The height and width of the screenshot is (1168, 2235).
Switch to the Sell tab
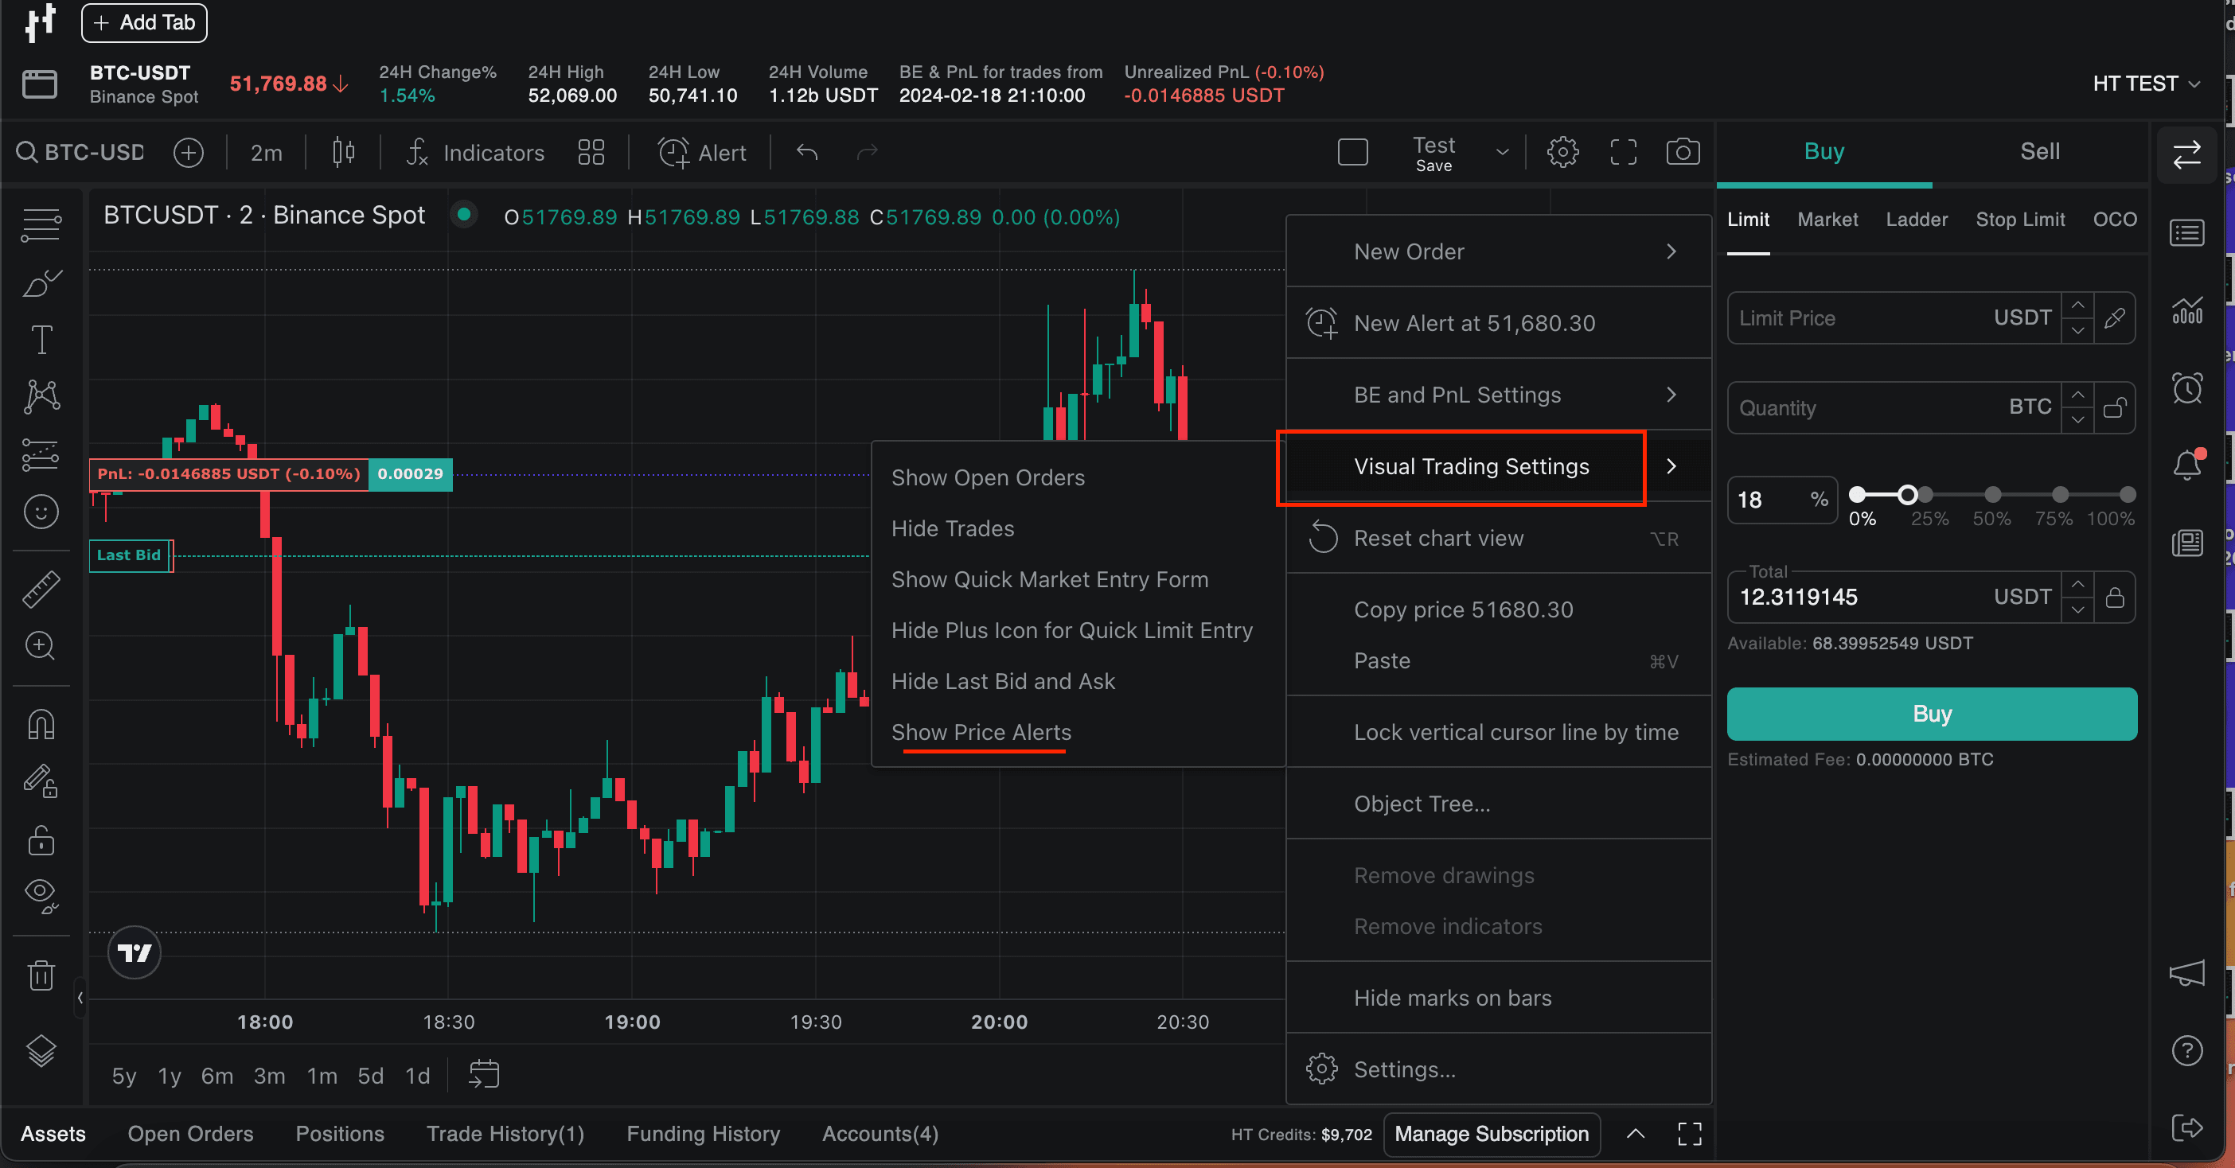pos(2040,152)
